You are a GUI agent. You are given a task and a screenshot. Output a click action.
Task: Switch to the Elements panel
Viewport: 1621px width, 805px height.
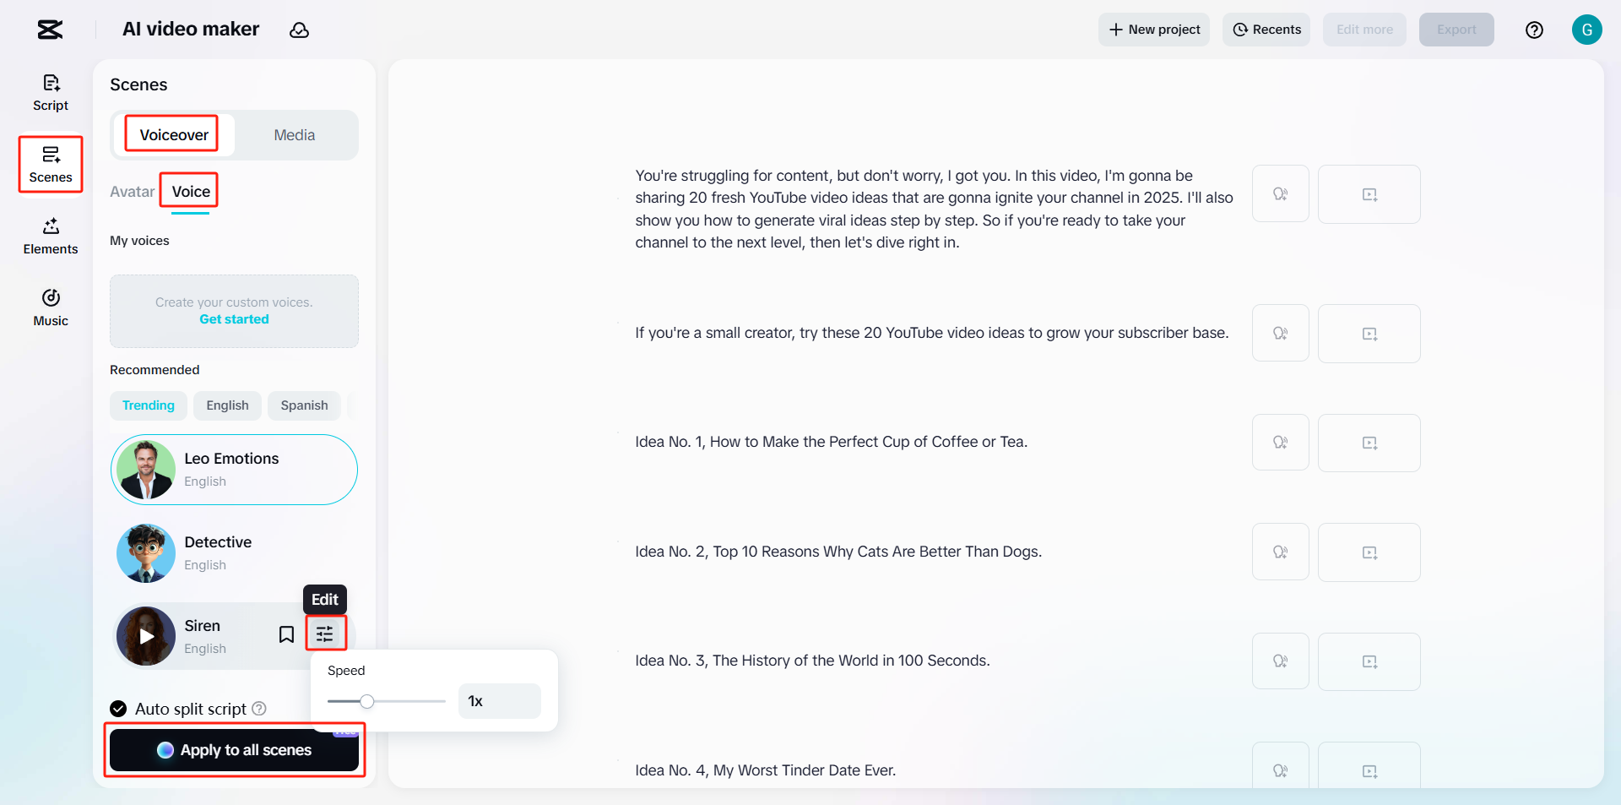pos(50,236)
